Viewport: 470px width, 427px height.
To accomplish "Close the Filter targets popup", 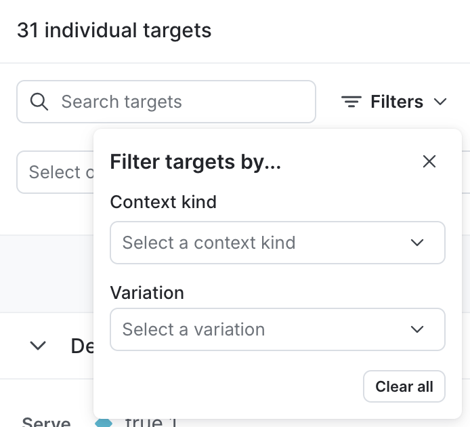I will [429, 161].
